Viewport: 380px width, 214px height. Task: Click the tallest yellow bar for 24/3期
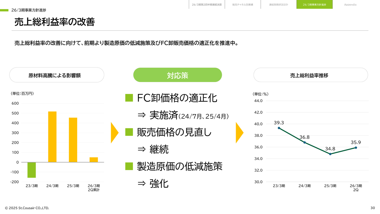52,137
